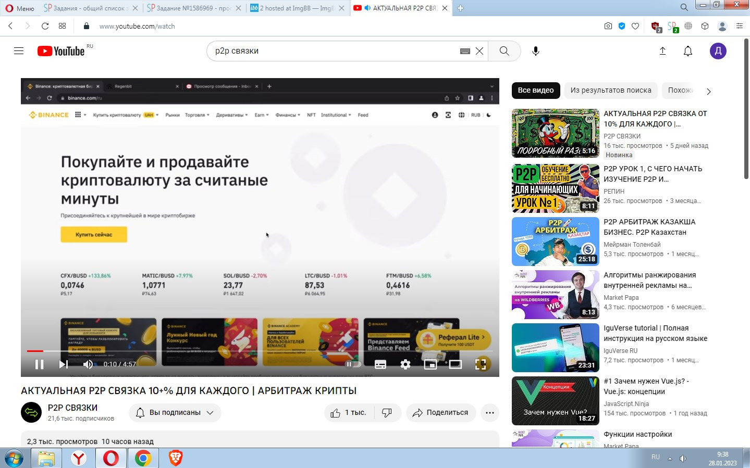
Task: Open Зачем нужен Vue.js video title
Action: pos(646,386)
